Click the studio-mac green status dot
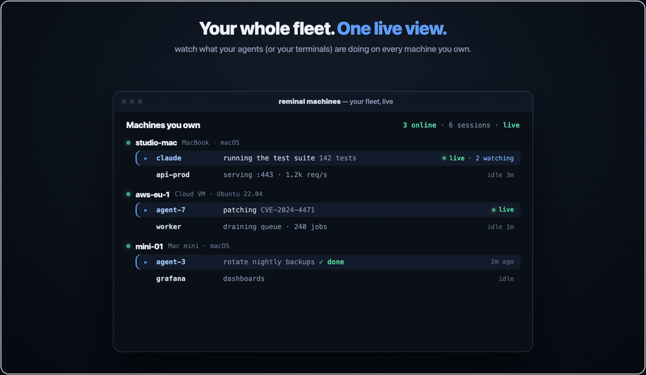Image resolution: width=646 pixels, height=375 pixels. (128, 143)
